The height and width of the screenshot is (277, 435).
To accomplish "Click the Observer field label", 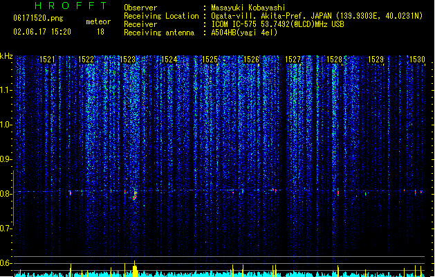I will point(140,8).
